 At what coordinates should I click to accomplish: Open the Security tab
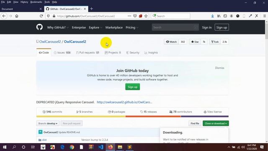(133, 52)
